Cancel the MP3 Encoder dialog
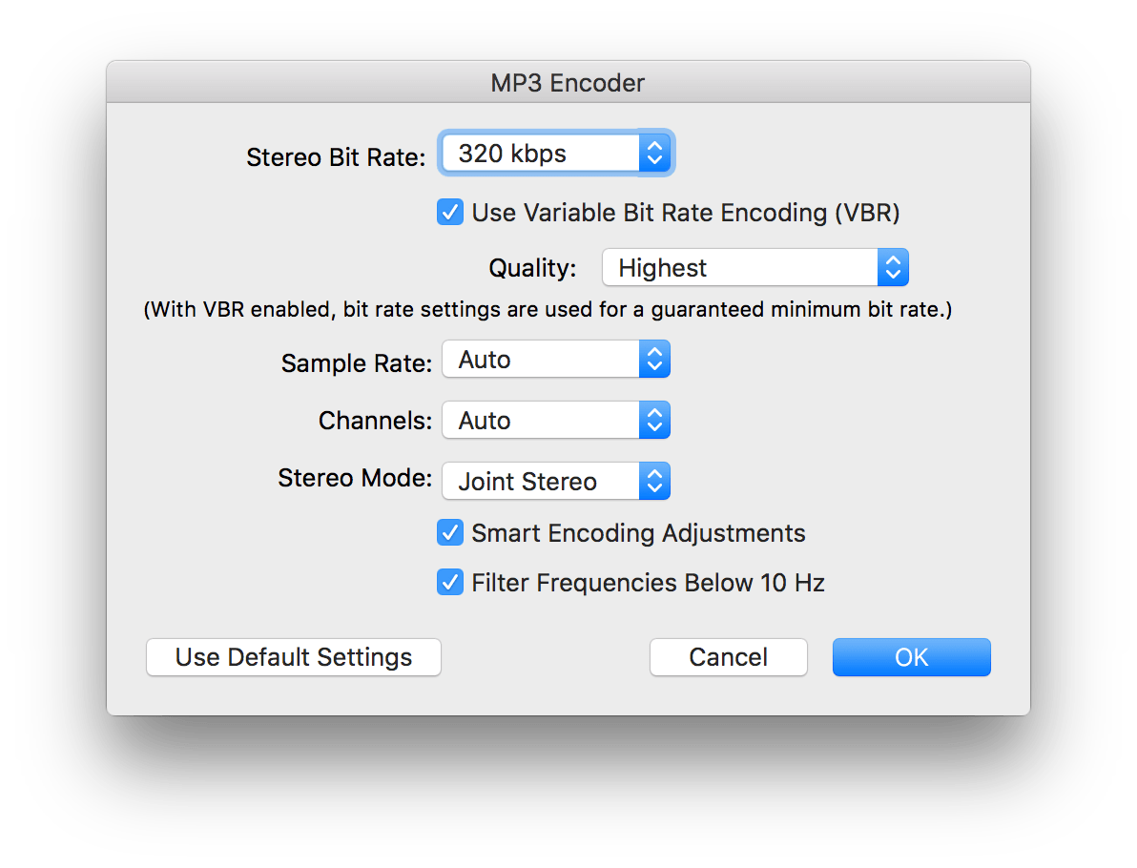Image resolution: width=1137 pixels, height=868 pixels. (728, 657)
